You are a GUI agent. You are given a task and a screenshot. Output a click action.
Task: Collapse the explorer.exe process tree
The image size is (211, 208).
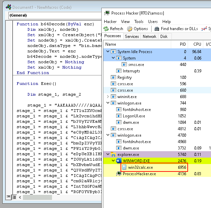pos(108,155)
